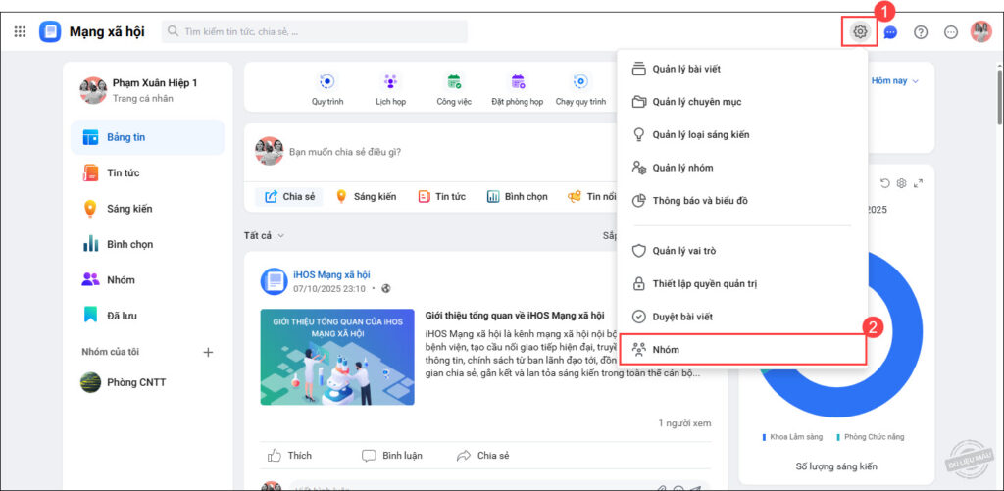
Task: Click the Phòng Chức năng legend item
Action: tap(871, 436)
